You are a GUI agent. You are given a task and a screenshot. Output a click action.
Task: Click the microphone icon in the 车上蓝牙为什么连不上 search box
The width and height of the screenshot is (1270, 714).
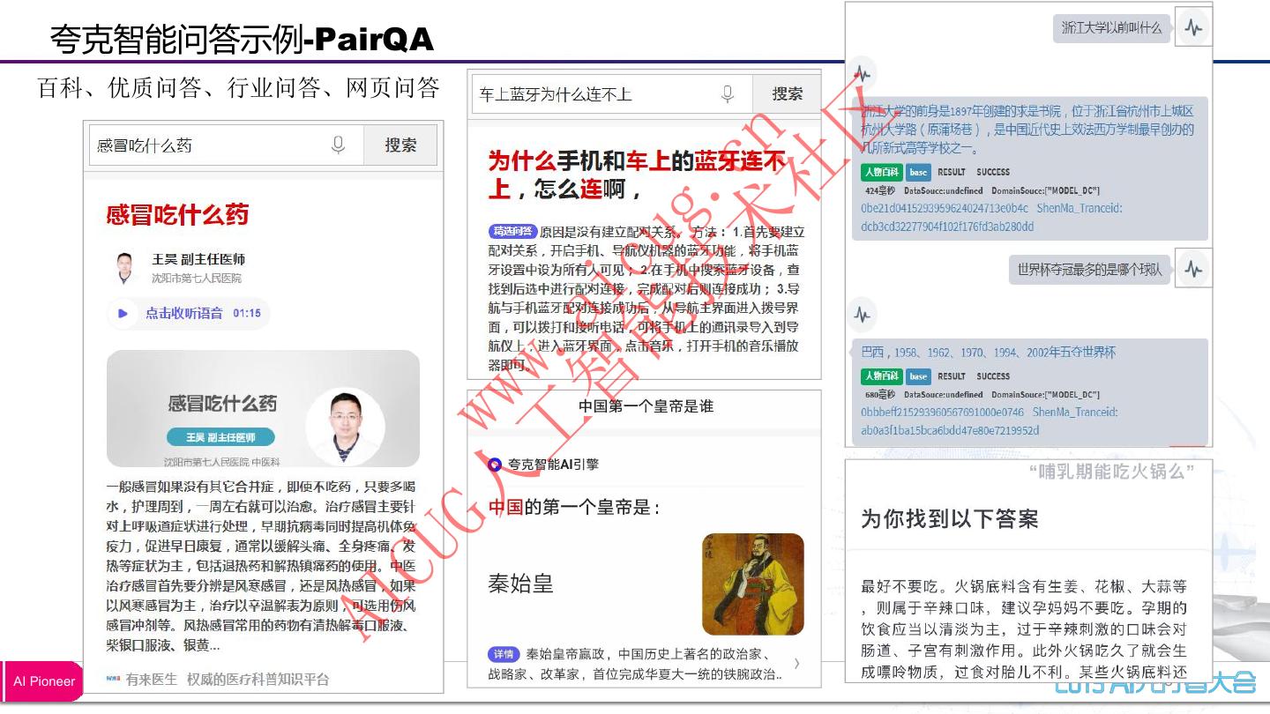(x=728, y=94)
